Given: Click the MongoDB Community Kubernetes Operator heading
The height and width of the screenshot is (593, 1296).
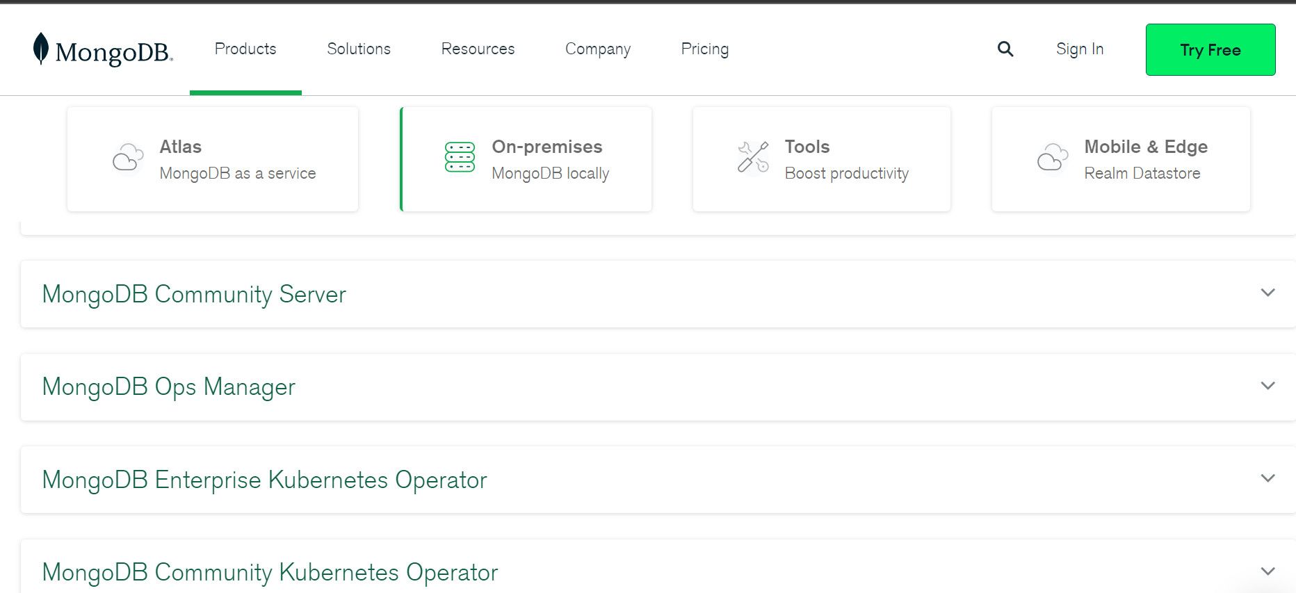Looking at the screenshot, I should click(270, 572).
